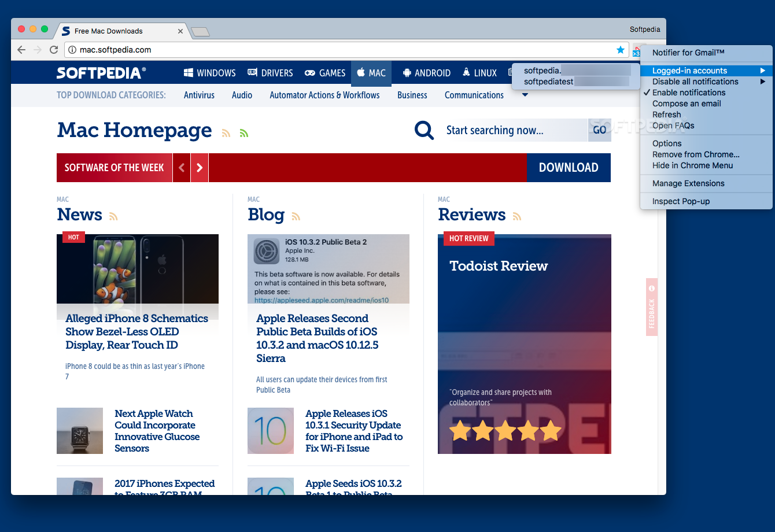Expand Disable all notifications submenu
The width and height of the screenshot is (775, 532).
[x=706, y=82]
